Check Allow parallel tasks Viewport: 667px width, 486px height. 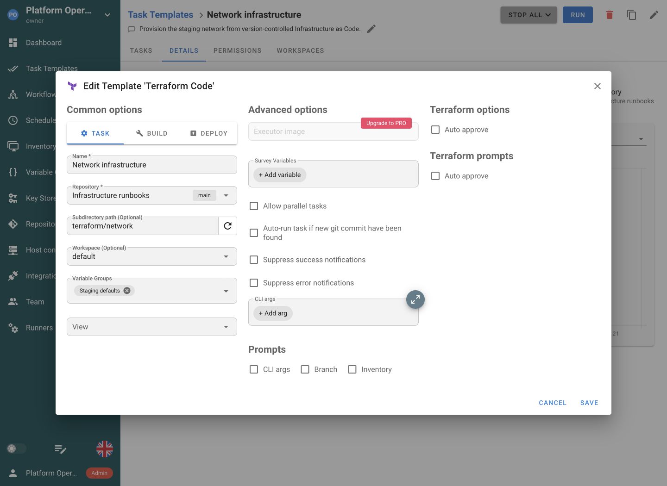point(254,206)
